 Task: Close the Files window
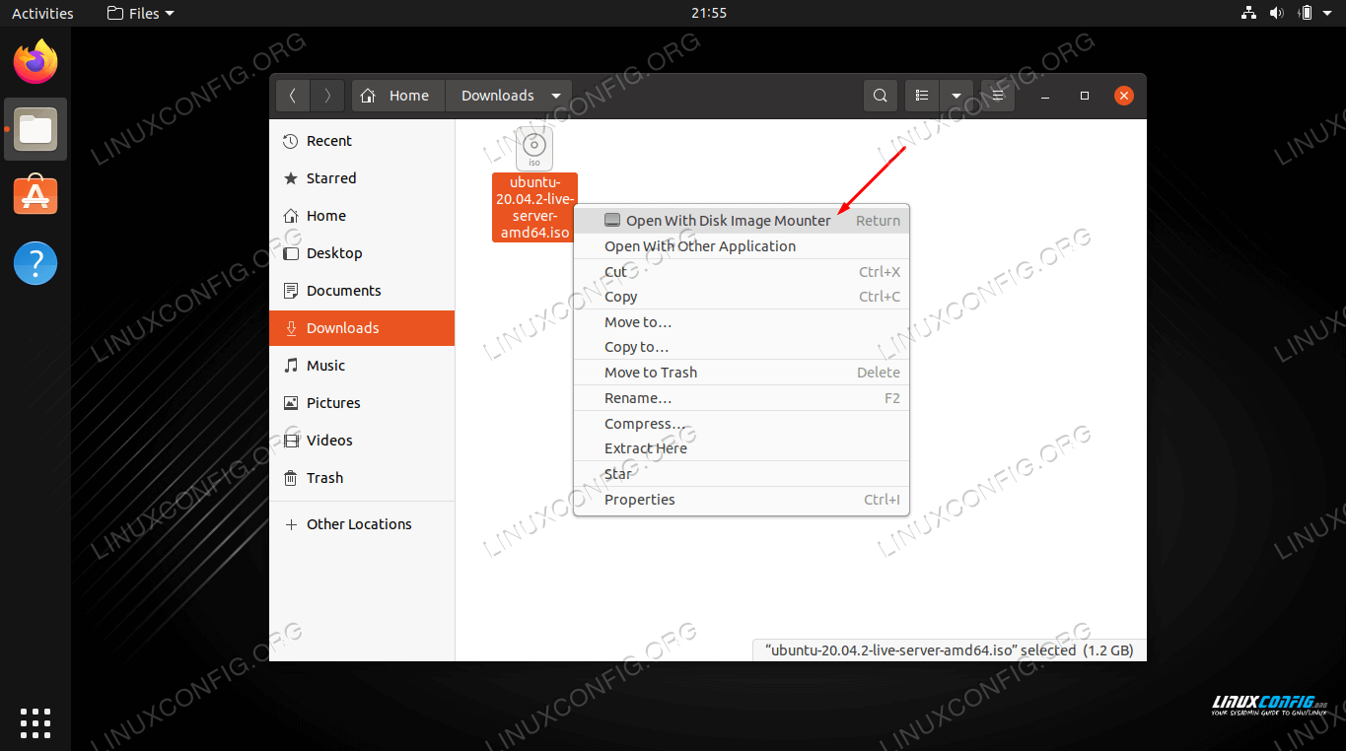[x=1124, y=96]
